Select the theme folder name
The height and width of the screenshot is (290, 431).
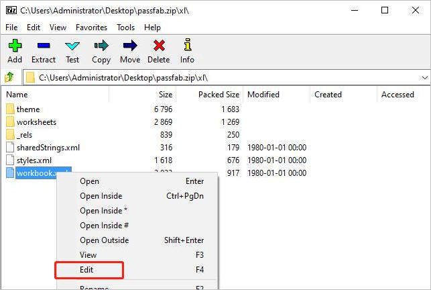28,109
